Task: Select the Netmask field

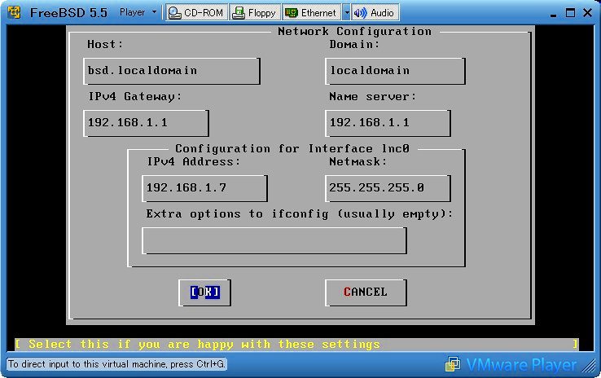Action: (x=388, y=188)
